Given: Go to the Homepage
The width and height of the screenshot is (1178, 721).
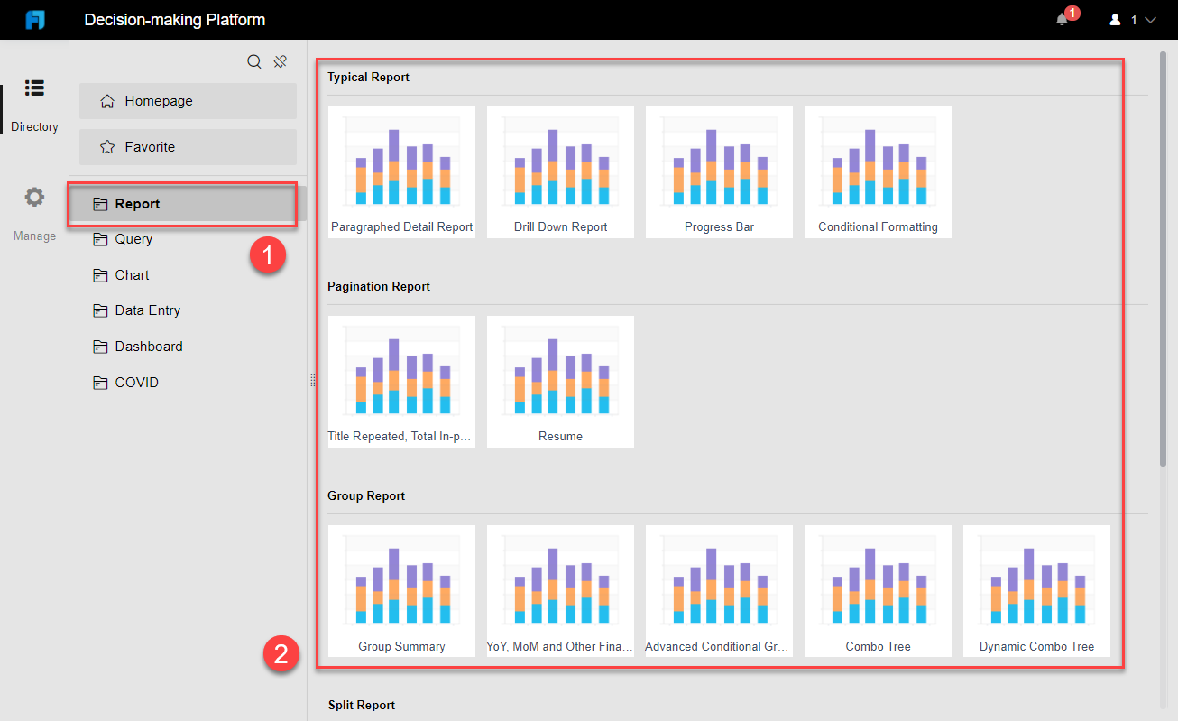Looking at the screenshot, I should 160,100.
